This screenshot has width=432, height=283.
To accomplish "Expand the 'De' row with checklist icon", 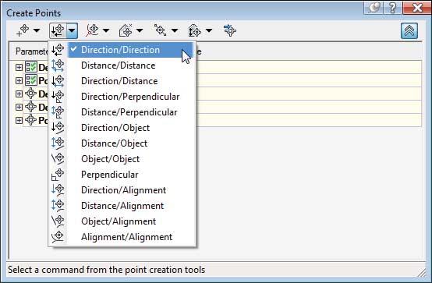I will pos(19,67).
